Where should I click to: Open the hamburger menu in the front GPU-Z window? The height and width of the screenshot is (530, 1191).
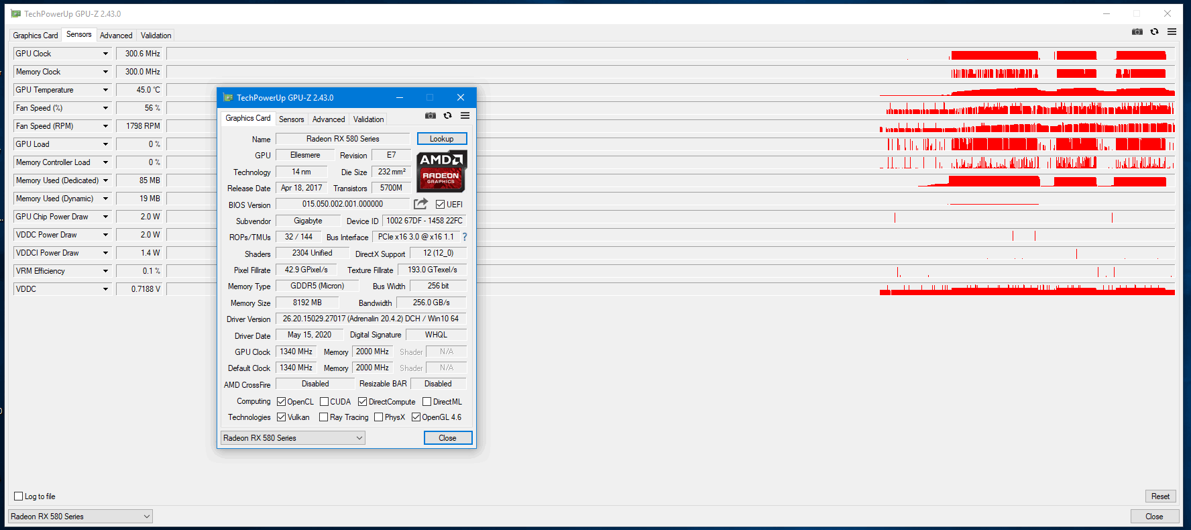[465, 116]
